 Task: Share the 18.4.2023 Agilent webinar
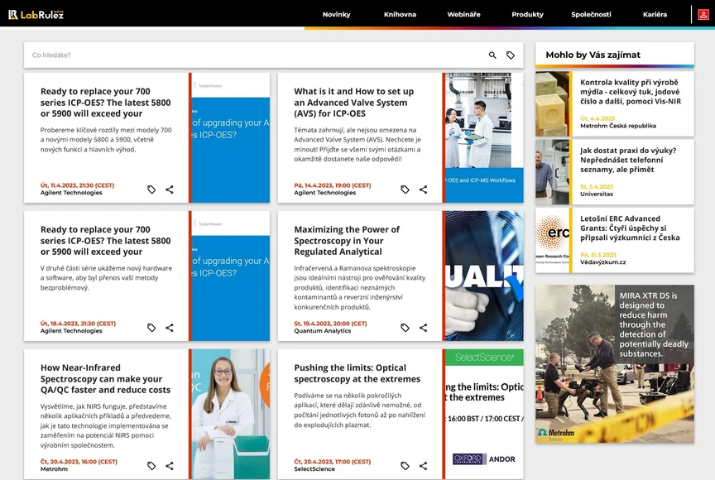tap(170, 327)
